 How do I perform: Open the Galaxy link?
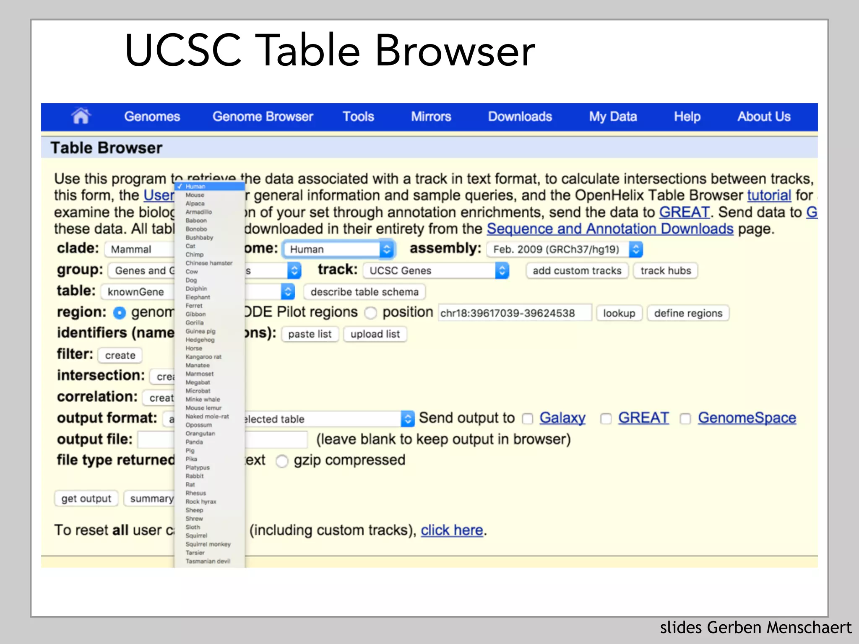tap(562, 418)
